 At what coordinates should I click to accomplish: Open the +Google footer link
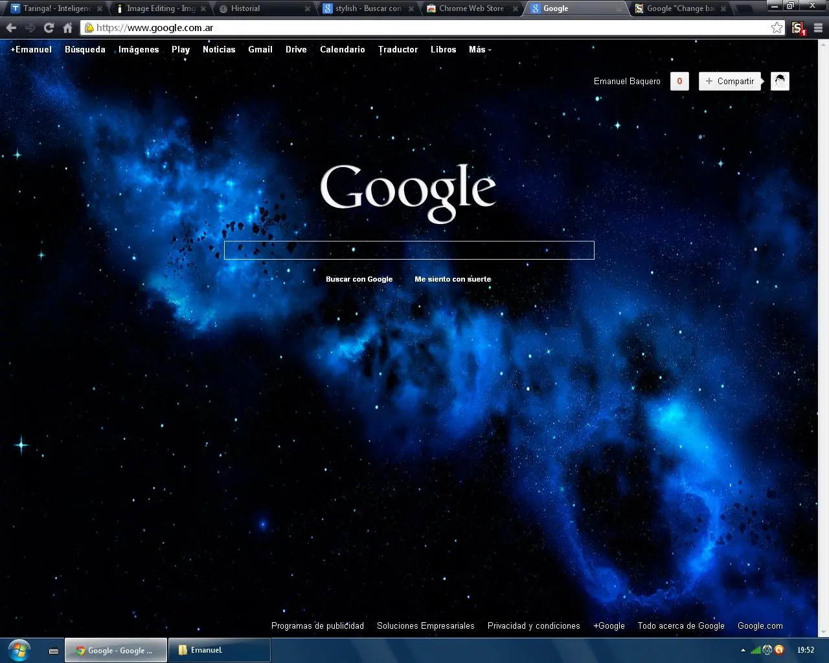[x=609, y=626]
